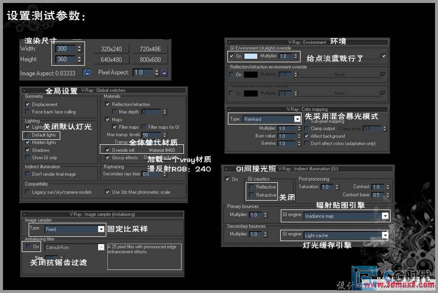The width and height of the screenshot is (438, 293).
Task: Toggle the Filter maps checkbox
Action: 114,127
